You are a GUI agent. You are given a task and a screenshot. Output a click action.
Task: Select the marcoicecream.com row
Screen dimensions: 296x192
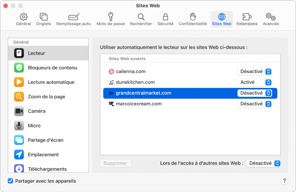click(x=190, y=104)
